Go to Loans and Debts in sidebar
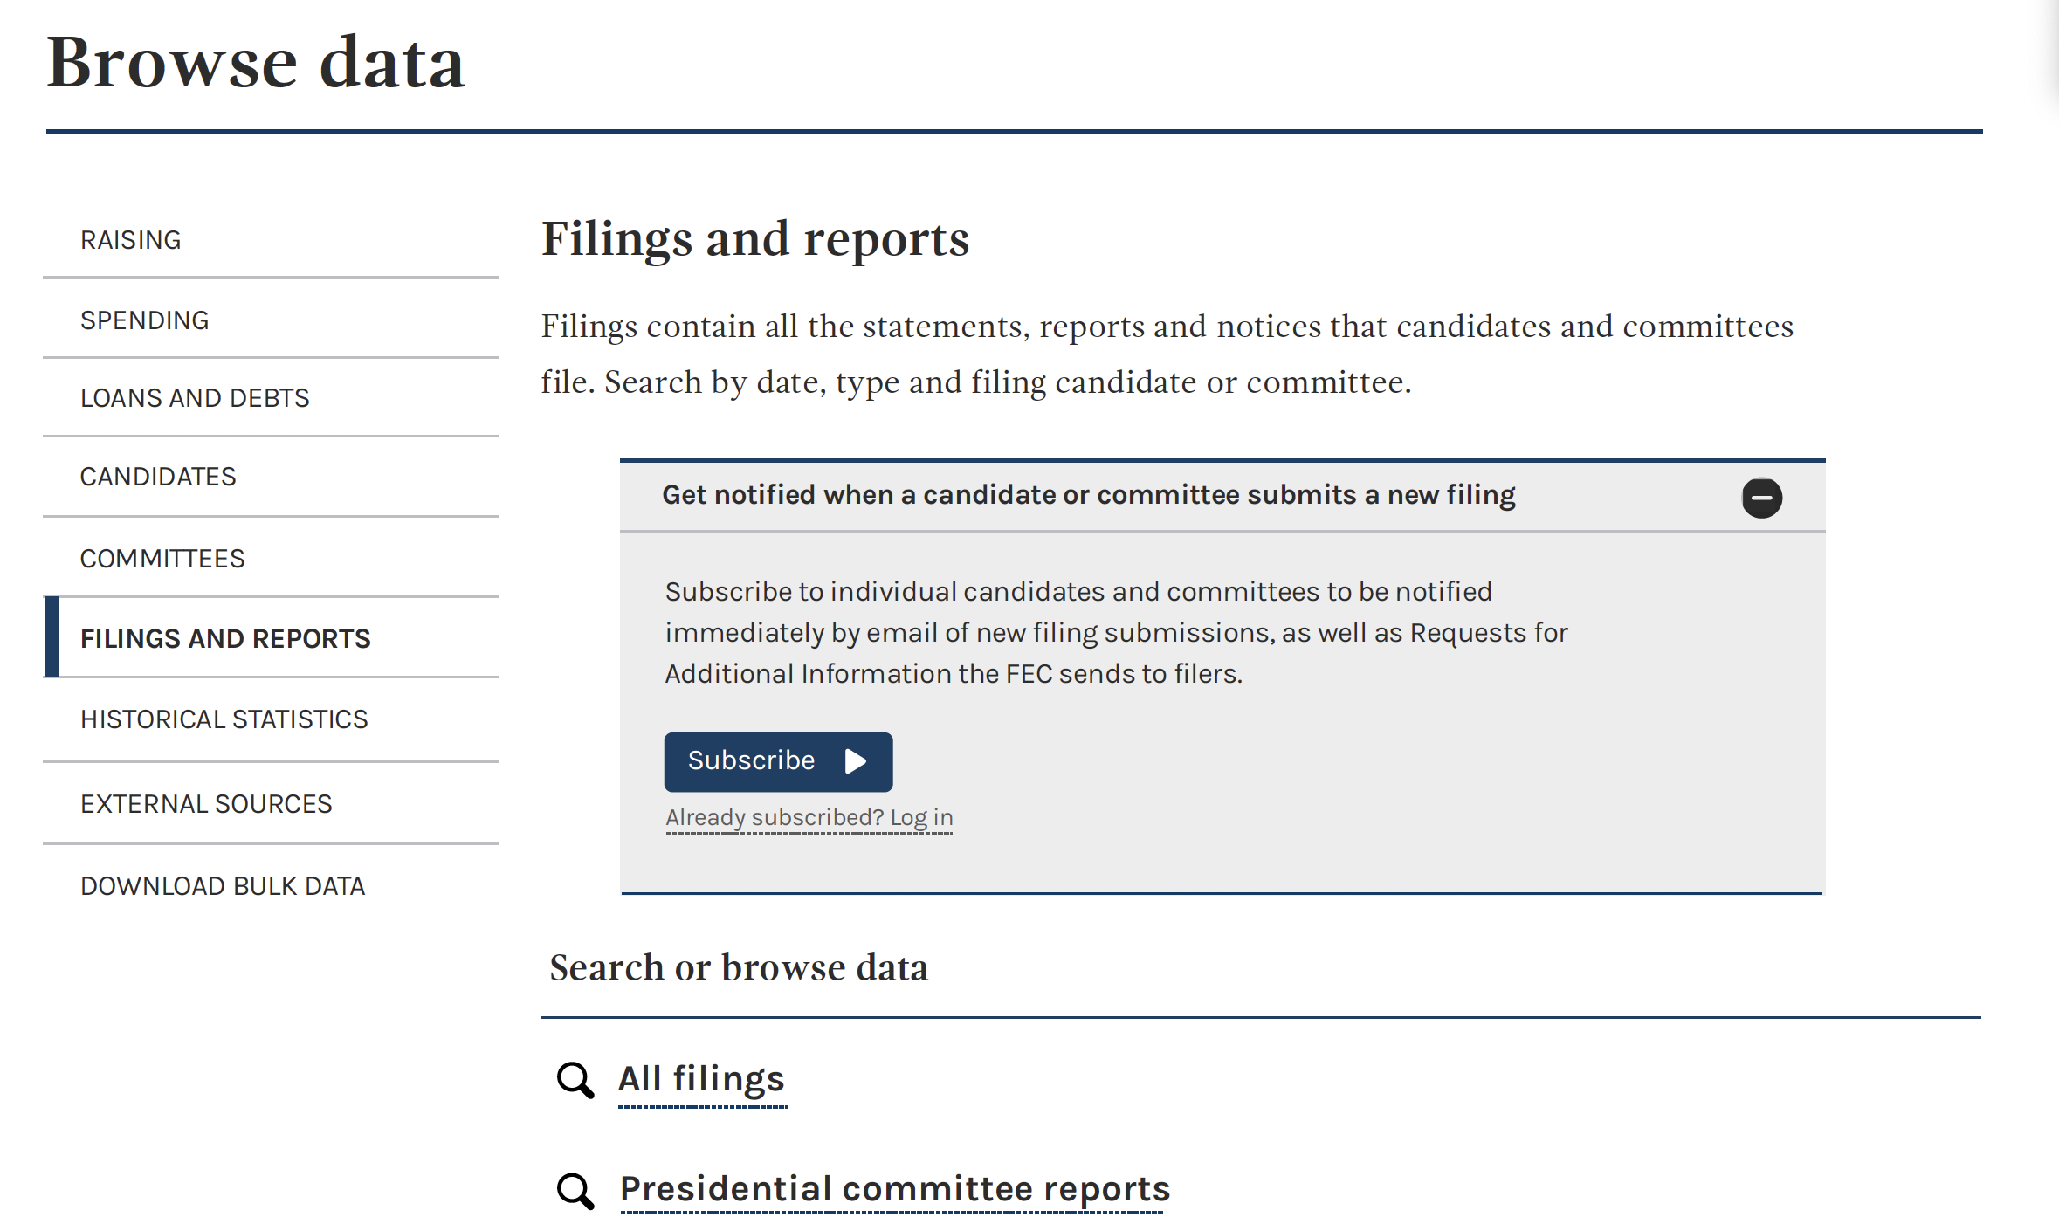The image size is (2059, 1231). 271,398
